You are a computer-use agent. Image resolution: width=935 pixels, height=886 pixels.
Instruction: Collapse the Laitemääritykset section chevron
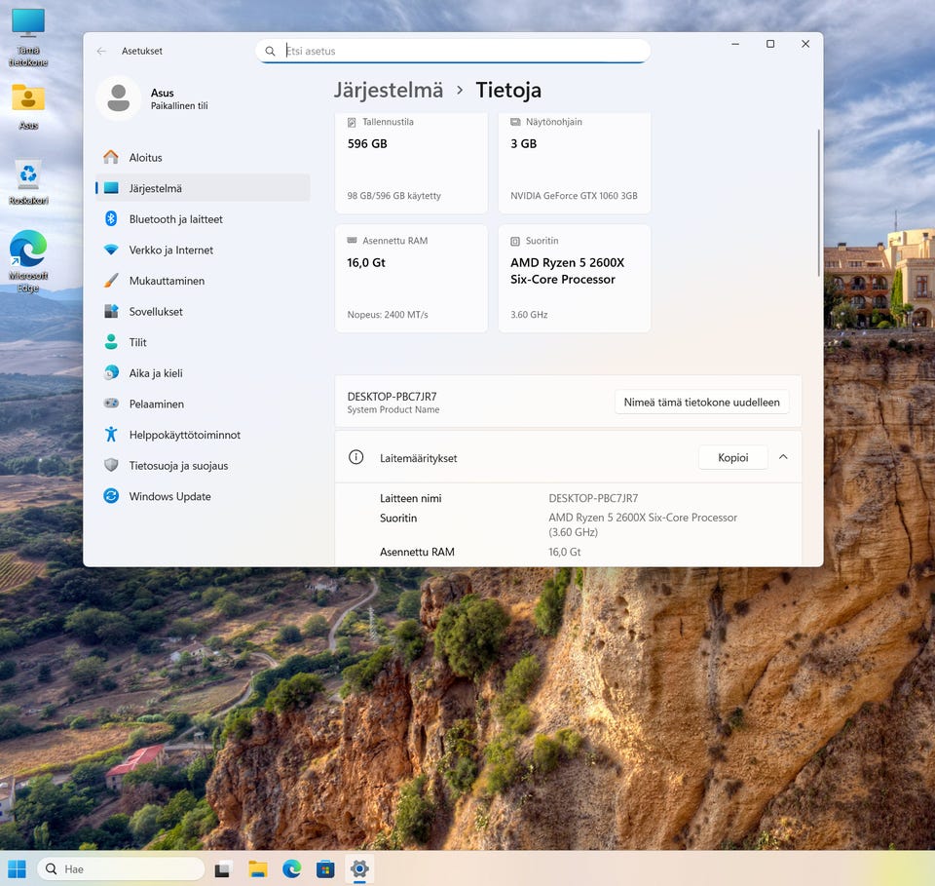[x=783, y=457]
